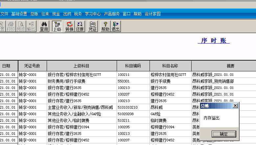Open the 税务 menu

tap(78, 14)
